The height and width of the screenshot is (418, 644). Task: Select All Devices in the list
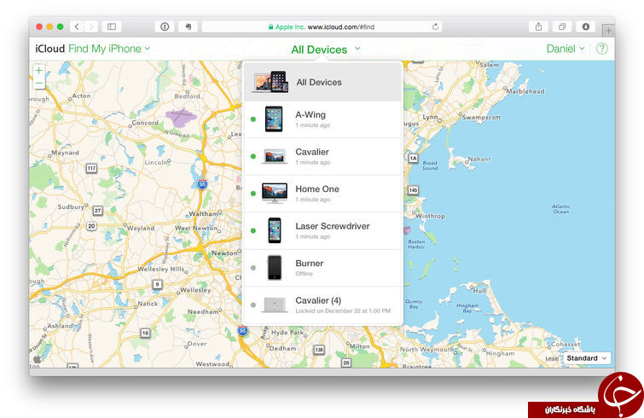click(x=322, y=82)
